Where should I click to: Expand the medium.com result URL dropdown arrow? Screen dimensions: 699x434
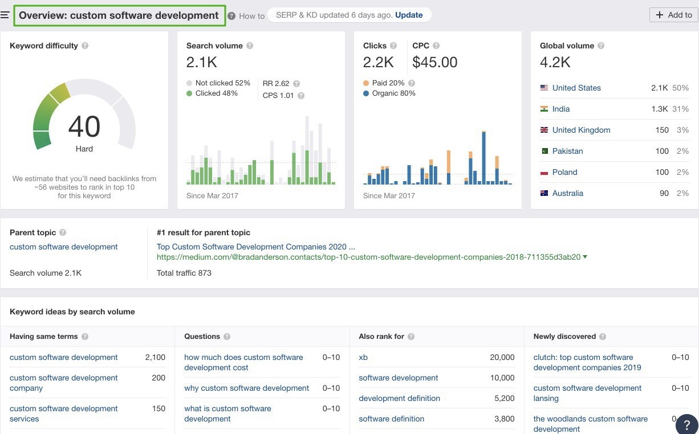click(x=585, y=257)
